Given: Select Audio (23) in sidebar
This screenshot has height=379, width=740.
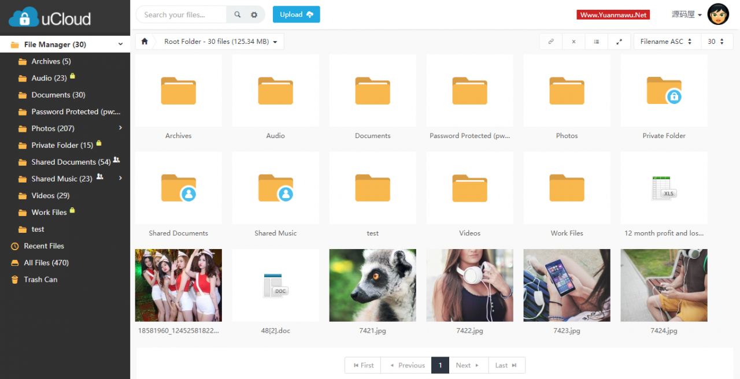Looking at the screenshot, I should click(49, 78).
